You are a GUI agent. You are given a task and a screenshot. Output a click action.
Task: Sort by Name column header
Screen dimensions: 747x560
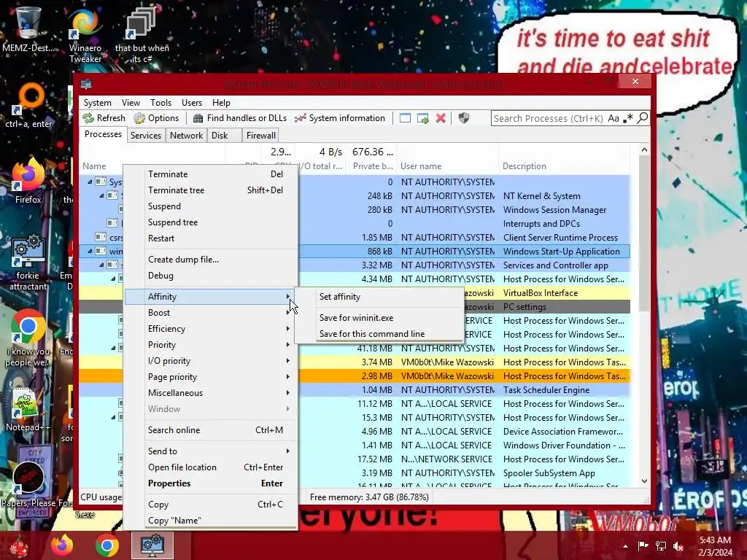94,166
